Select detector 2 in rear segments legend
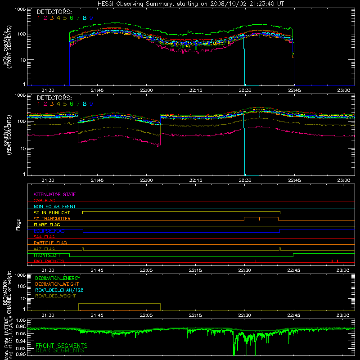This screenshot has height=360, width=360. point(45,104)
